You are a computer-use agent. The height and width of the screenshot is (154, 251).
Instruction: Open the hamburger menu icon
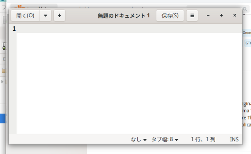click(x=192, y=16)
